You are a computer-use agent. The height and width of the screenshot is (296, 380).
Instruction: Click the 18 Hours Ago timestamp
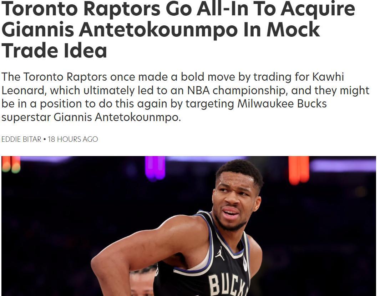(x=73, y=139)
